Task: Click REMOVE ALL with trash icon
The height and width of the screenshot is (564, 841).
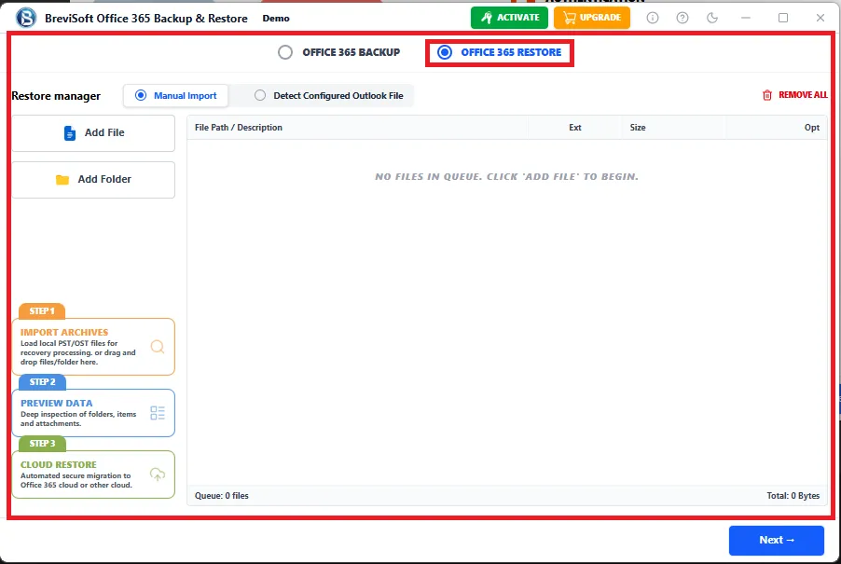Action: click(x=795, y=95)
